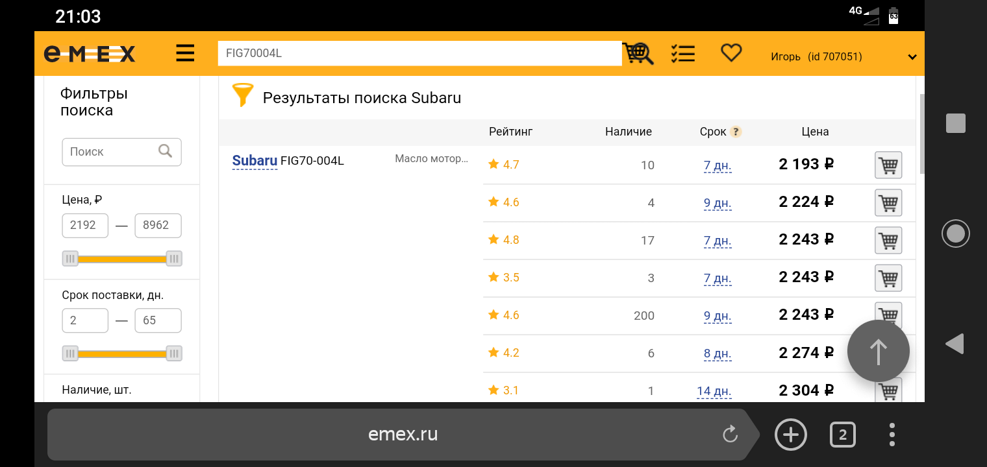Open the Subaru brand link
987x467 pixels.
point(255,161)
